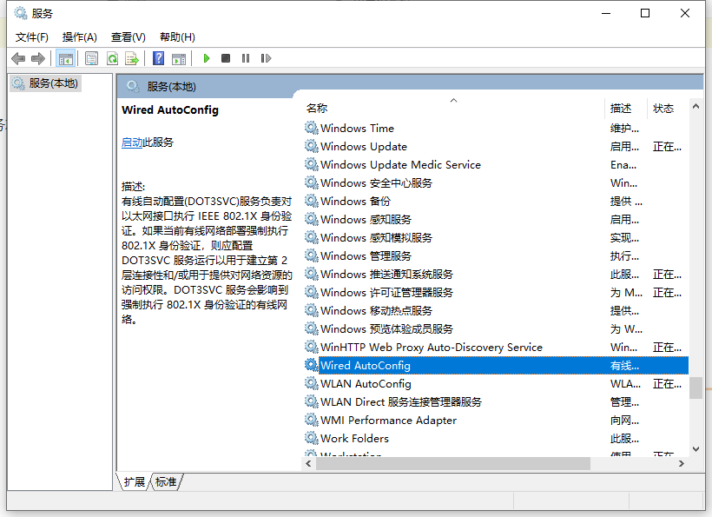
Task: Minimize the 服务 window
Action: tap(606, 13)
